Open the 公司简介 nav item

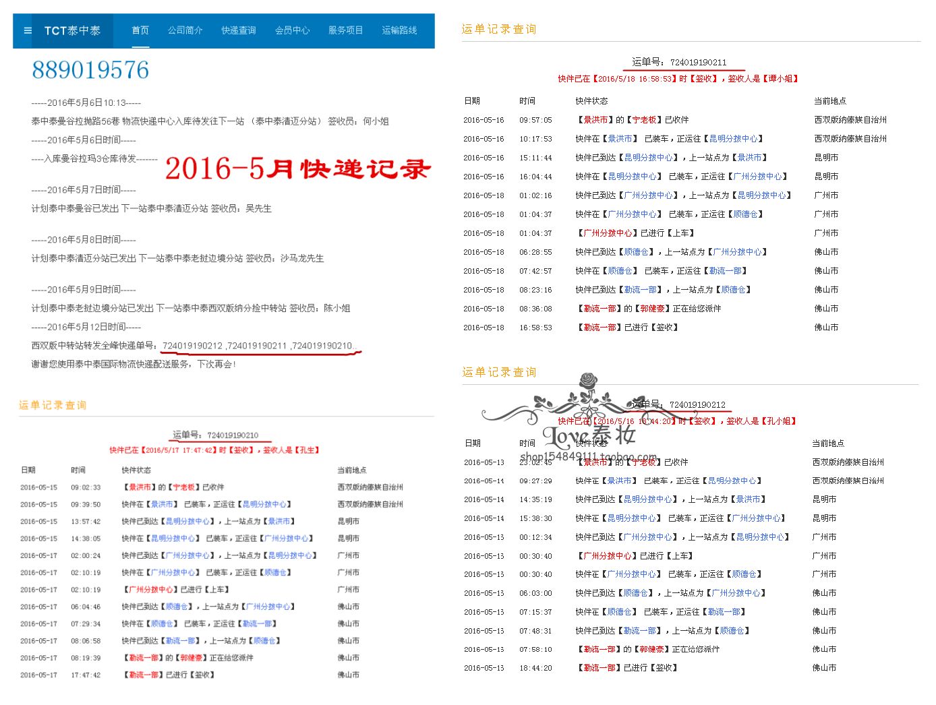[185, 30]
